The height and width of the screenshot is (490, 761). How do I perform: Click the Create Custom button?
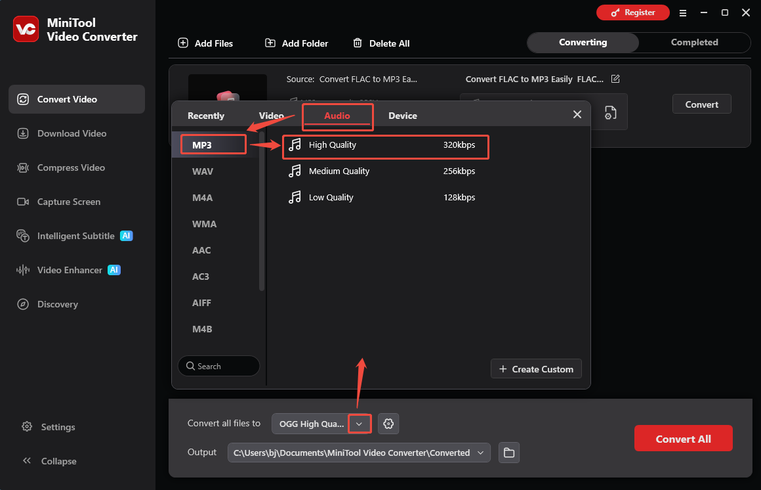(536, 368)
